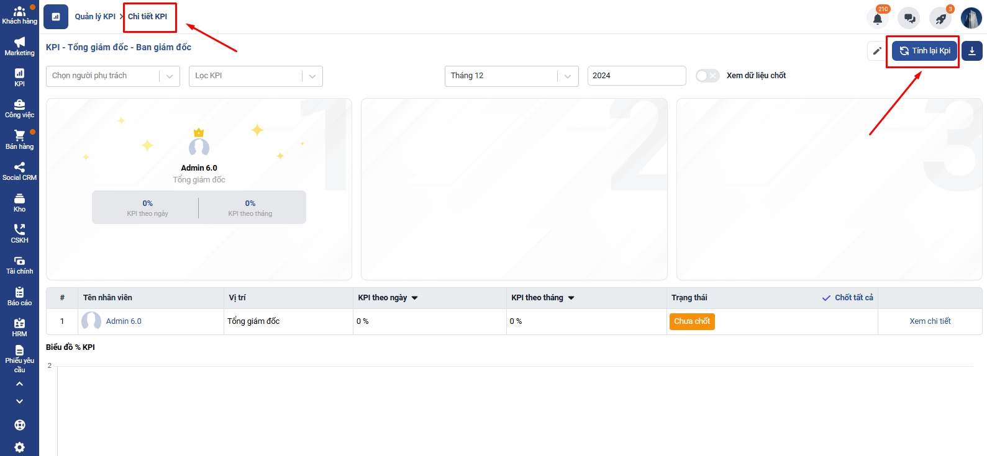Screen dimensions: 987x456
Task: Go to Quản lý KPI breadcrumb
Action: pyautogui.click(x=95, y=17)
